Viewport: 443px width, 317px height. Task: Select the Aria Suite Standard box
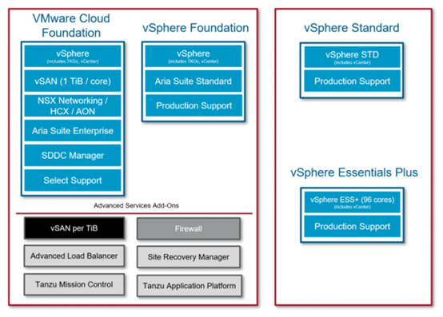194,81
